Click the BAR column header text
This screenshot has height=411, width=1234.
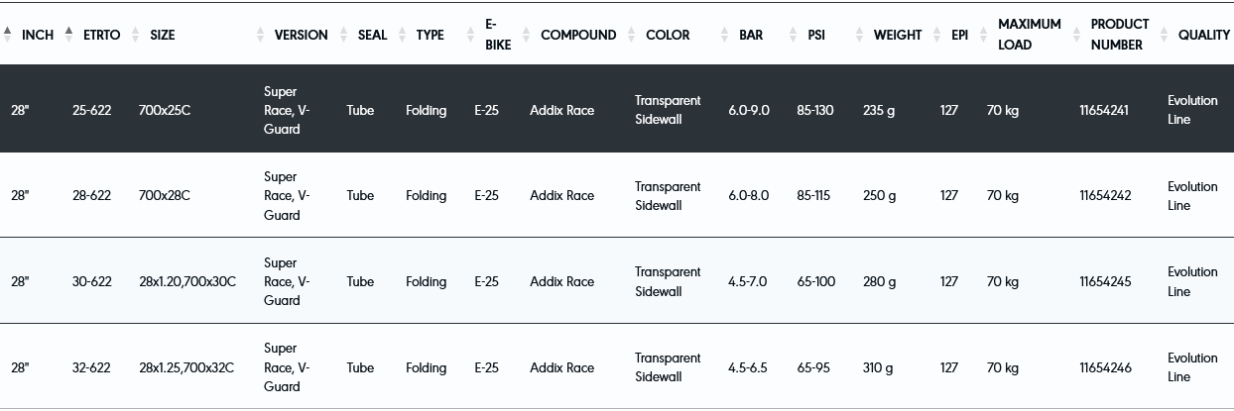[751, 35]
